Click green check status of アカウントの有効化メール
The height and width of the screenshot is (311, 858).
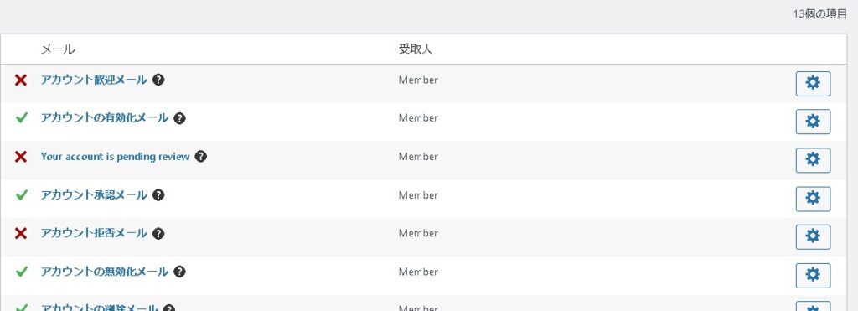pos(21,118)
